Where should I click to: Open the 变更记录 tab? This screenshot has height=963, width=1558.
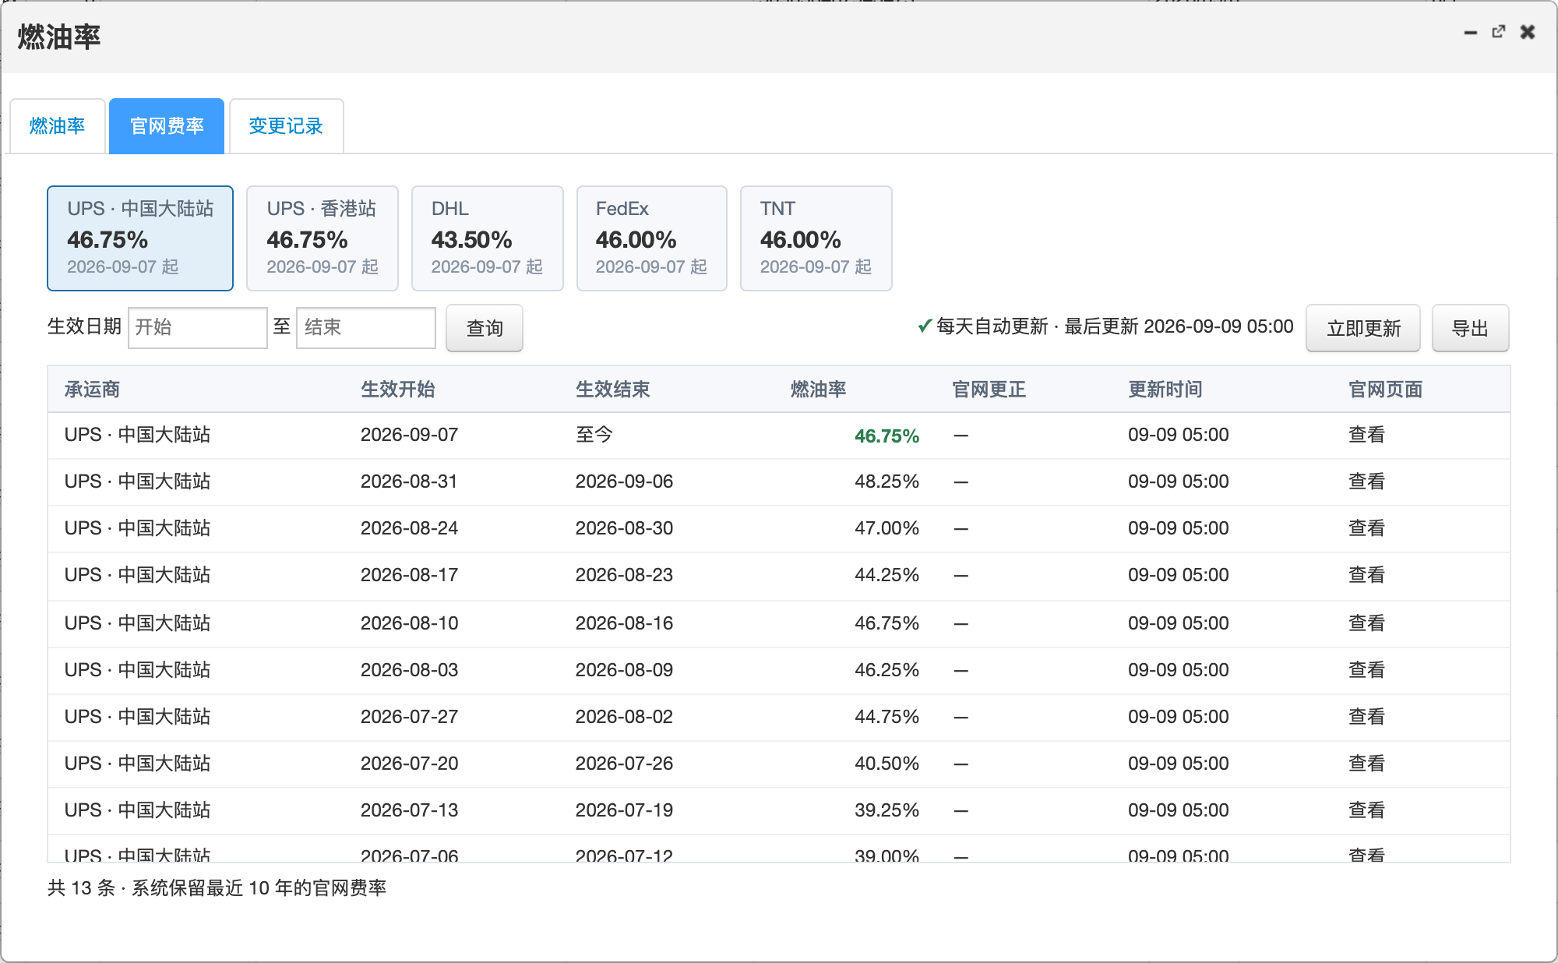point(286,126)
